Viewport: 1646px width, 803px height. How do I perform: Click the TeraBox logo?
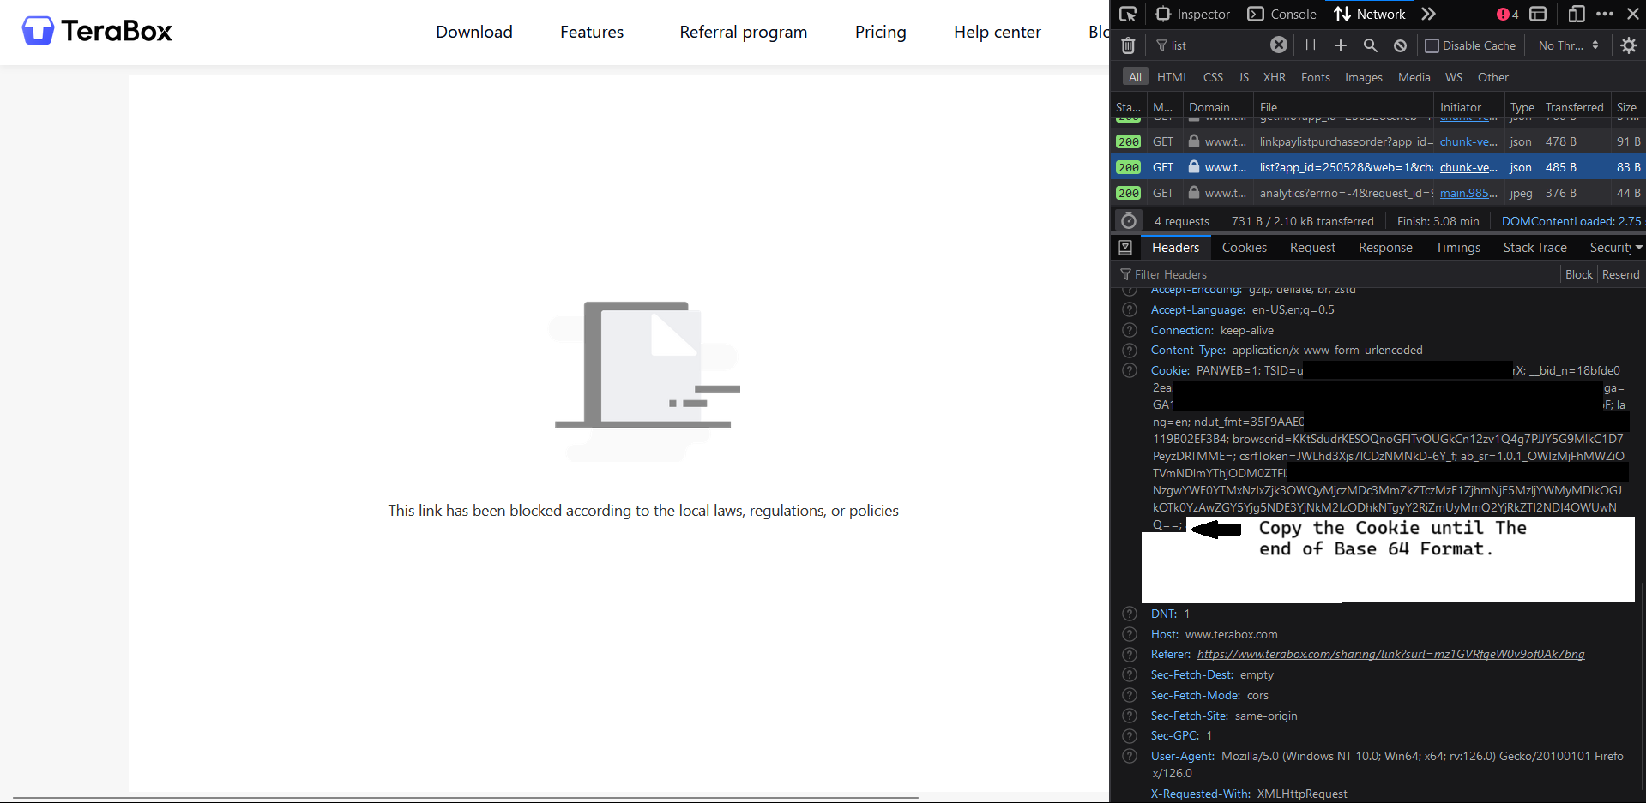(97, 31)
